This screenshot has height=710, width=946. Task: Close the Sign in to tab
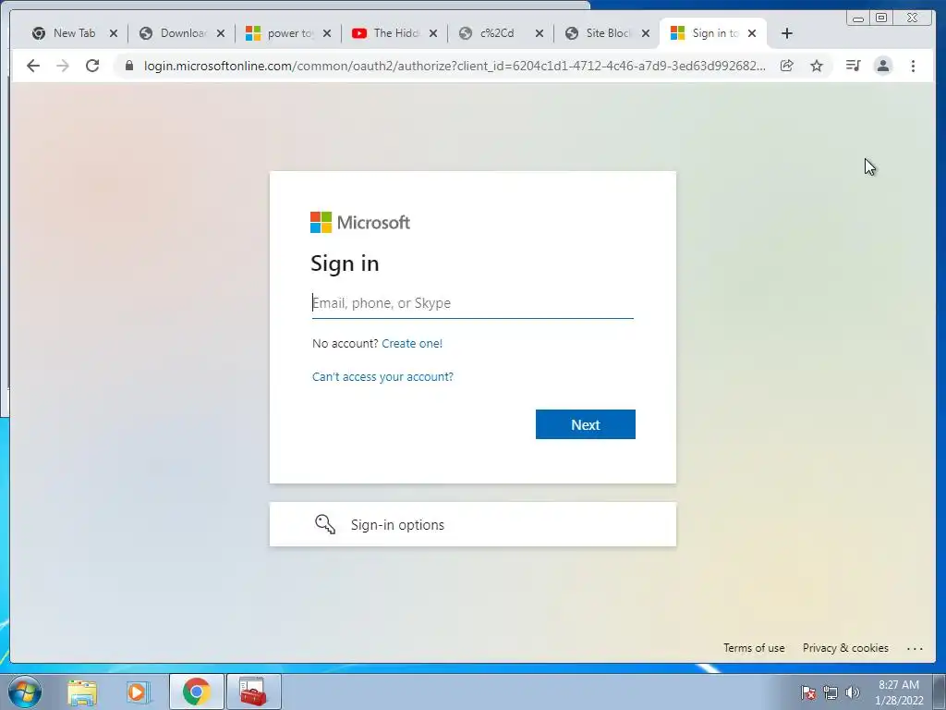[752, 33]
